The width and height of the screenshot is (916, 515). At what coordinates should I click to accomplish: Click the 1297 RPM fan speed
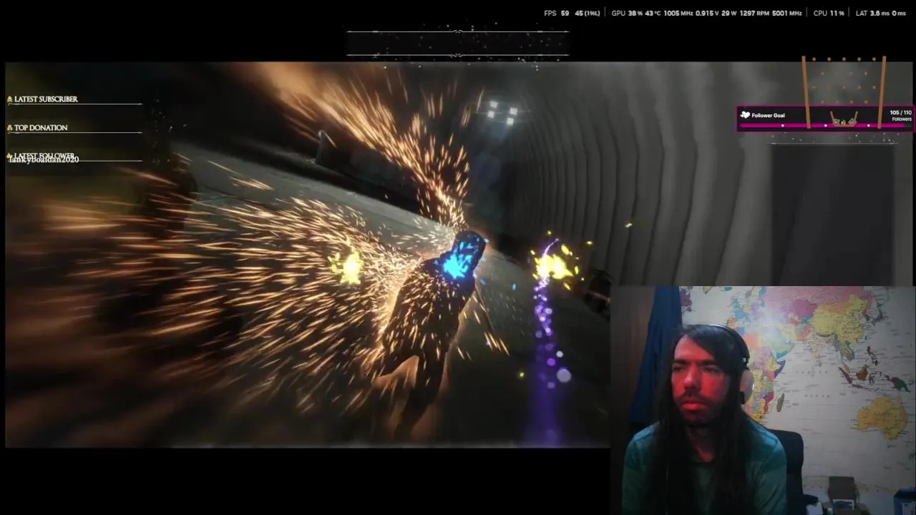(754, 14)
